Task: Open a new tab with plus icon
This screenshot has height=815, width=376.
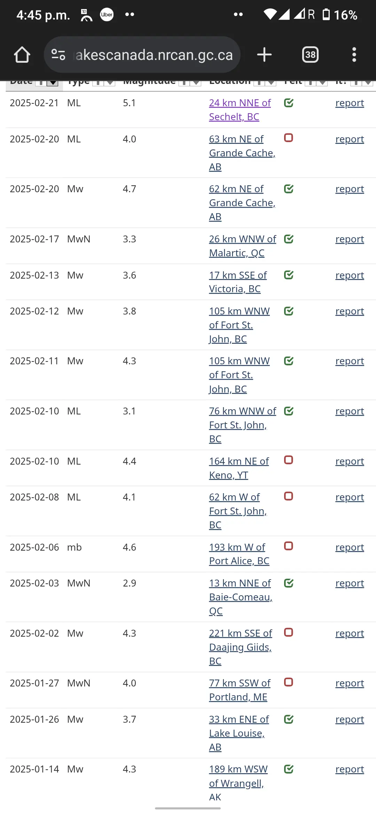Action: (x=264, y=55)
